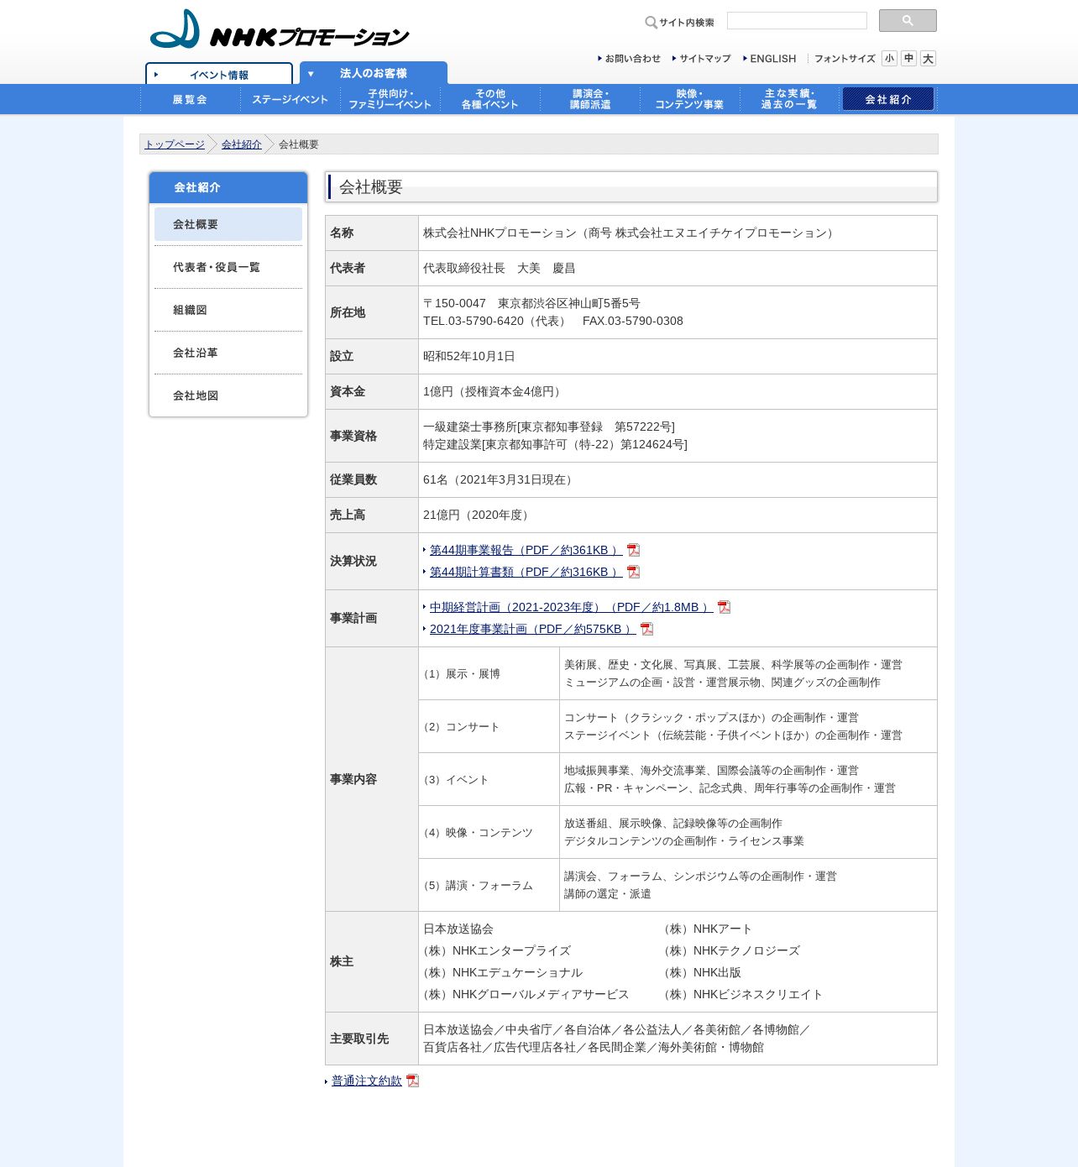Viewport: 1078px width, 1167px height.
Task: Select 会社概要 in the sidebar
Action: pyautogui.click(x=228, y=224)
